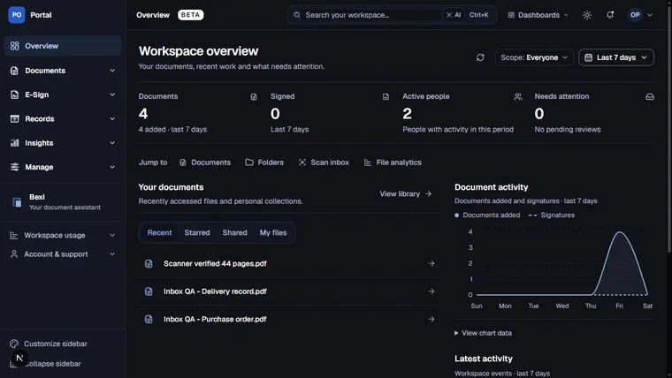Expand the Records sidebar section chevron
This screenshot has height=378, width=672.
click(112, 118)
